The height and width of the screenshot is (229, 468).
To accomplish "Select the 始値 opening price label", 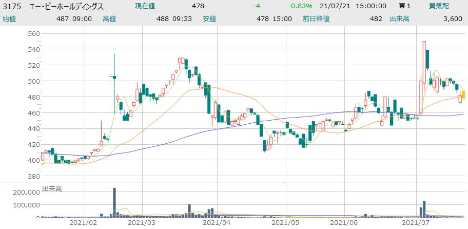I will point(9,18).
